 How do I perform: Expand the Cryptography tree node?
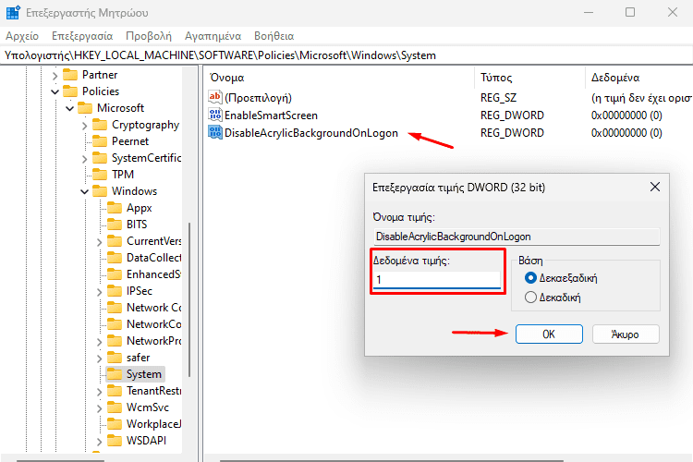[85, 126]
